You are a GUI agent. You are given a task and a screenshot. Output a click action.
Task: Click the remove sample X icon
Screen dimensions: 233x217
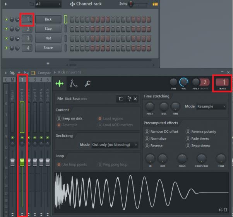click(135, 99)
